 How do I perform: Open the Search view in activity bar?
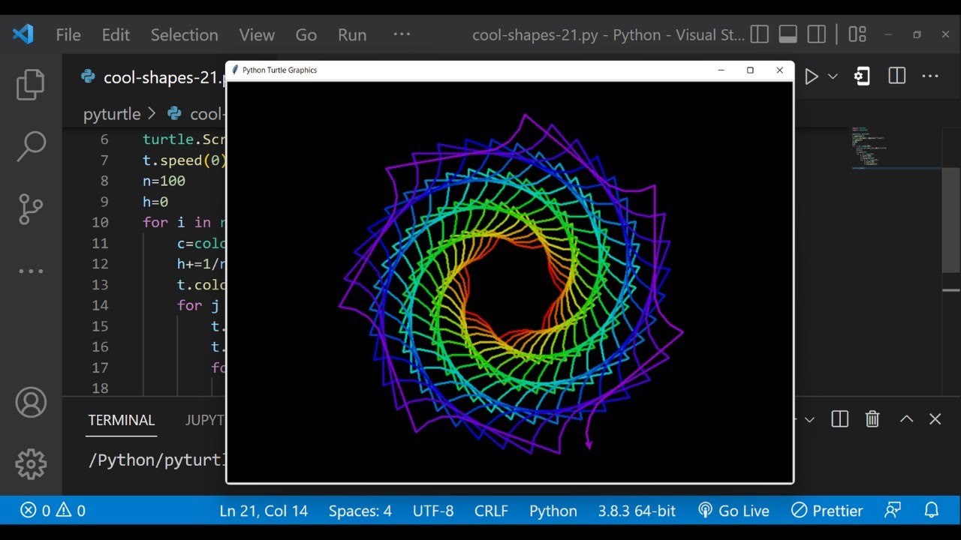tap(31, 146)
